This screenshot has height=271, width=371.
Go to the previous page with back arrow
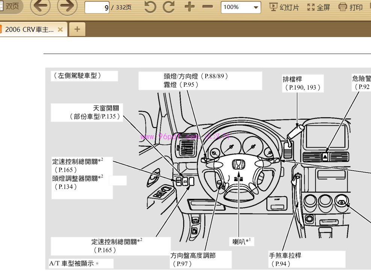pyautogui.click(x=40, y=7)
